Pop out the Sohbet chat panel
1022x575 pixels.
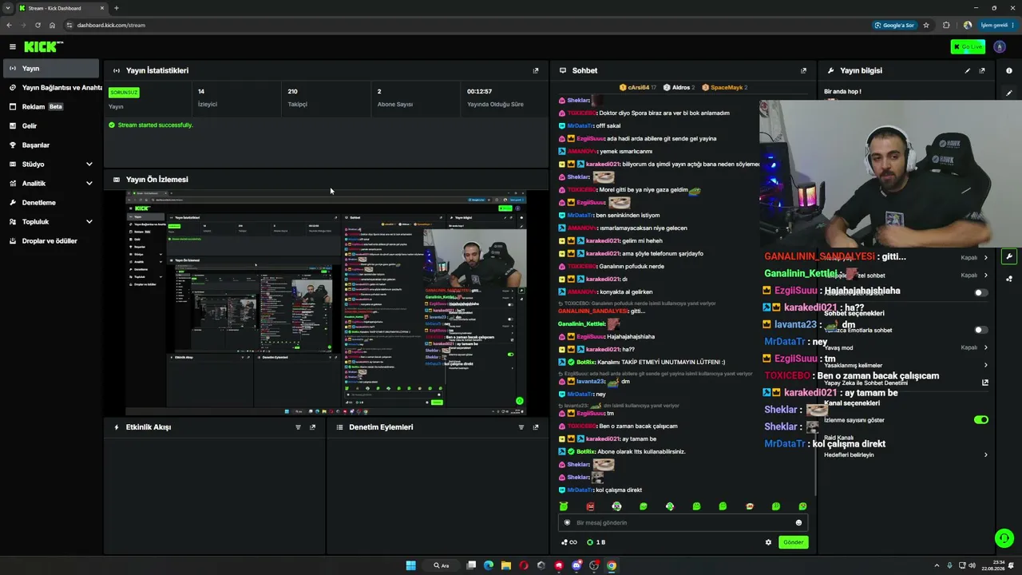(803, 70)
